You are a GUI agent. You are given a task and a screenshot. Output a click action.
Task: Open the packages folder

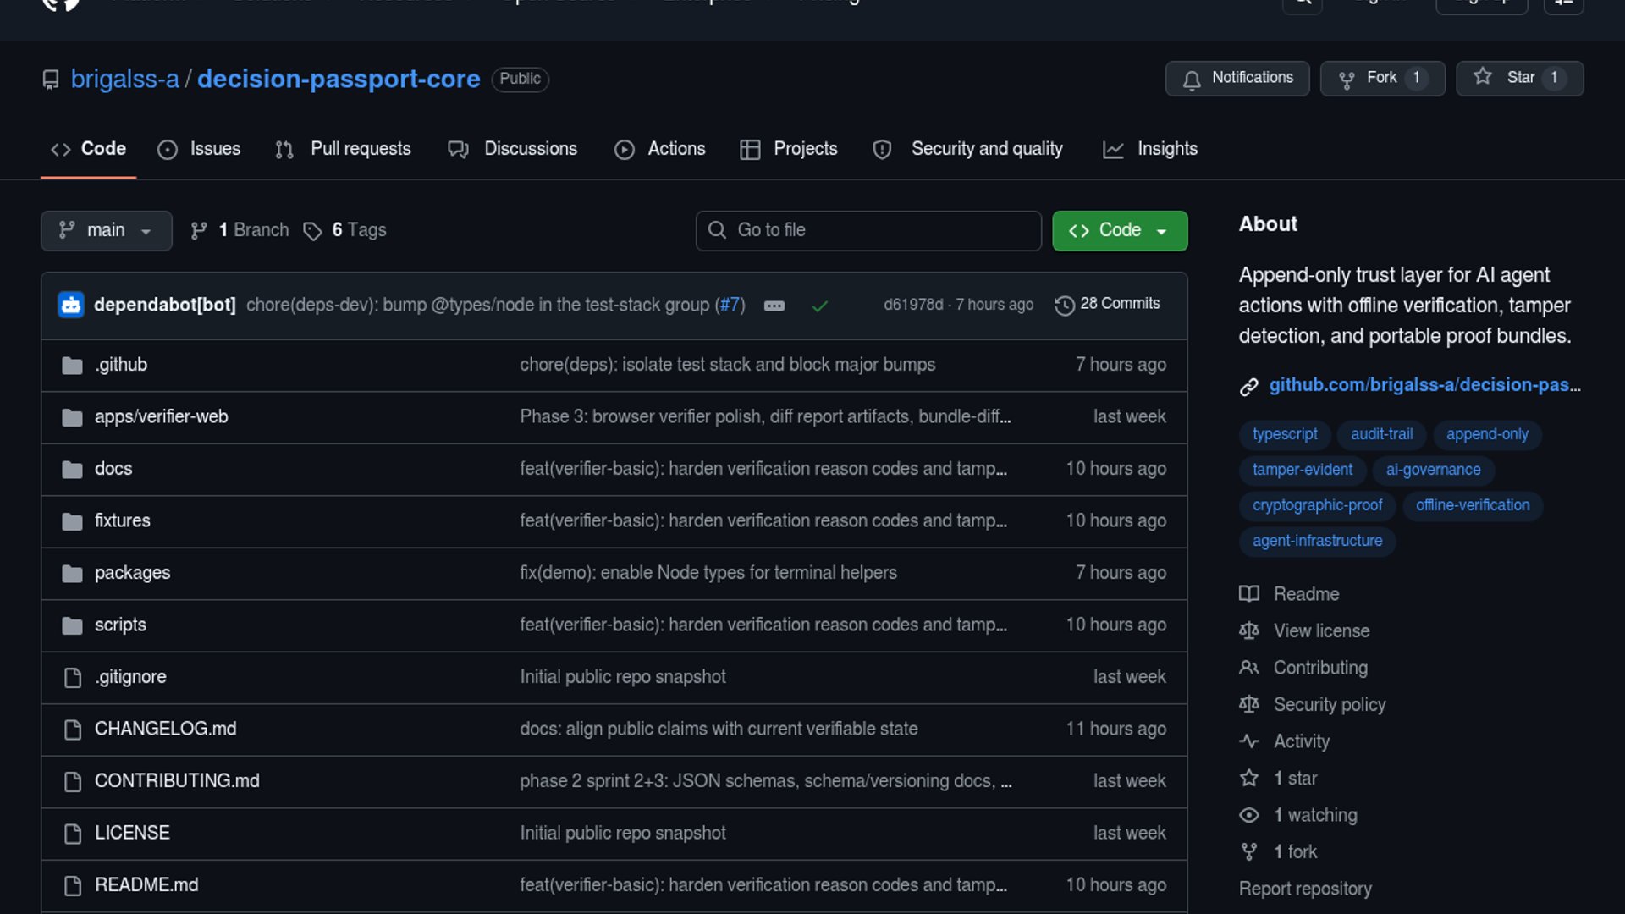click(132, 573)
